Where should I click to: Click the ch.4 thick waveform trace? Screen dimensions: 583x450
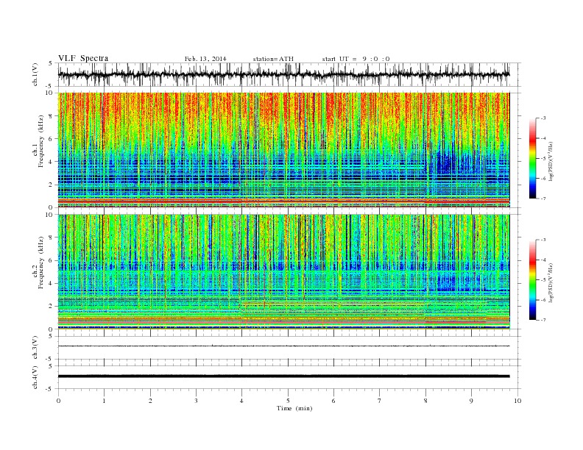pos(283,376)
